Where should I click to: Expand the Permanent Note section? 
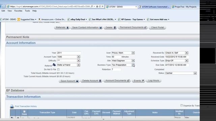(x=18, y=37)
